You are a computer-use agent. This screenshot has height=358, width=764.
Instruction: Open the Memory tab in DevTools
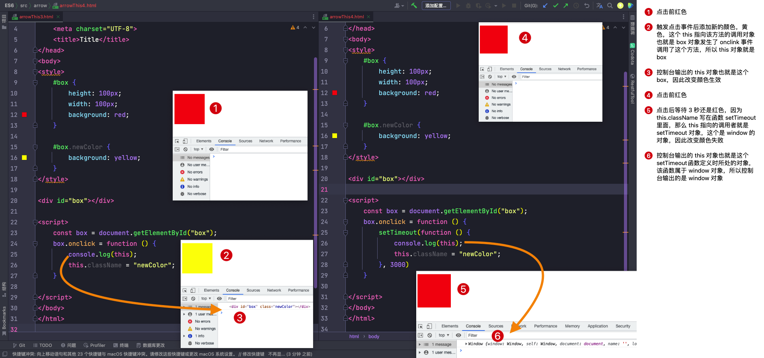coord(572,326)
